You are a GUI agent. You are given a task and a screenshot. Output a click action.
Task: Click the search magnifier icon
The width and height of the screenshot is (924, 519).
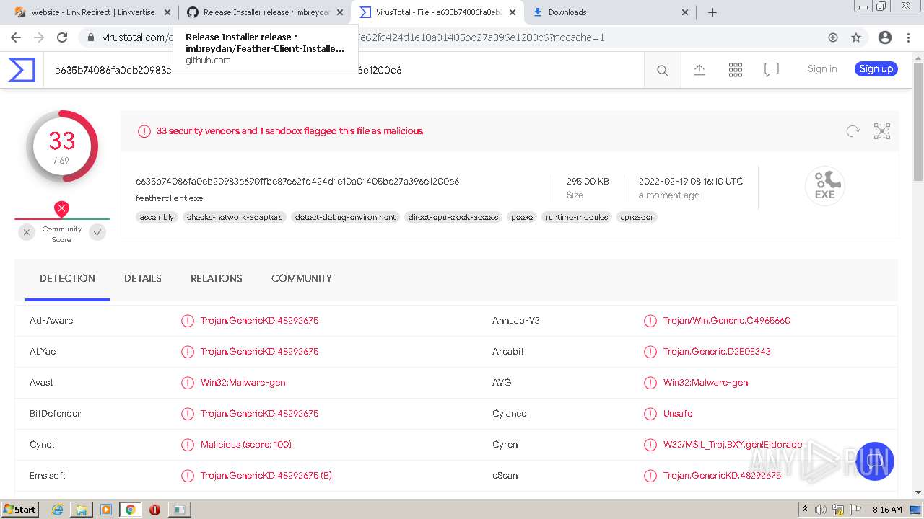(x=662, y=70)
